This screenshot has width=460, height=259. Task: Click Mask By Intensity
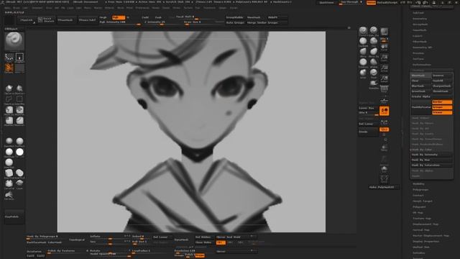point(431,155)
